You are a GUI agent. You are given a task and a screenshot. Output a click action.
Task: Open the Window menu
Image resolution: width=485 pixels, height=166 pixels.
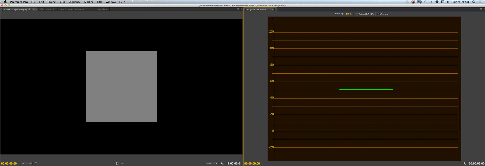[111, 2]
